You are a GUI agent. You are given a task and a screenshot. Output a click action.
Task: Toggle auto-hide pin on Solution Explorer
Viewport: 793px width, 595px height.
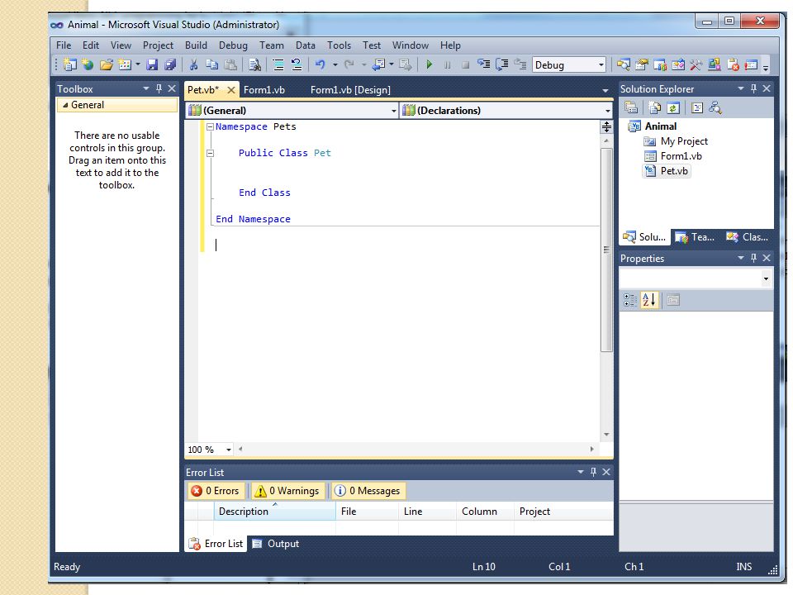click(753, 88)
